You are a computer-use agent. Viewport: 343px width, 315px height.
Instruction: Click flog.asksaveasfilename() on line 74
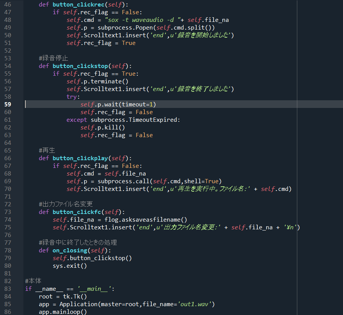point(146,220)
